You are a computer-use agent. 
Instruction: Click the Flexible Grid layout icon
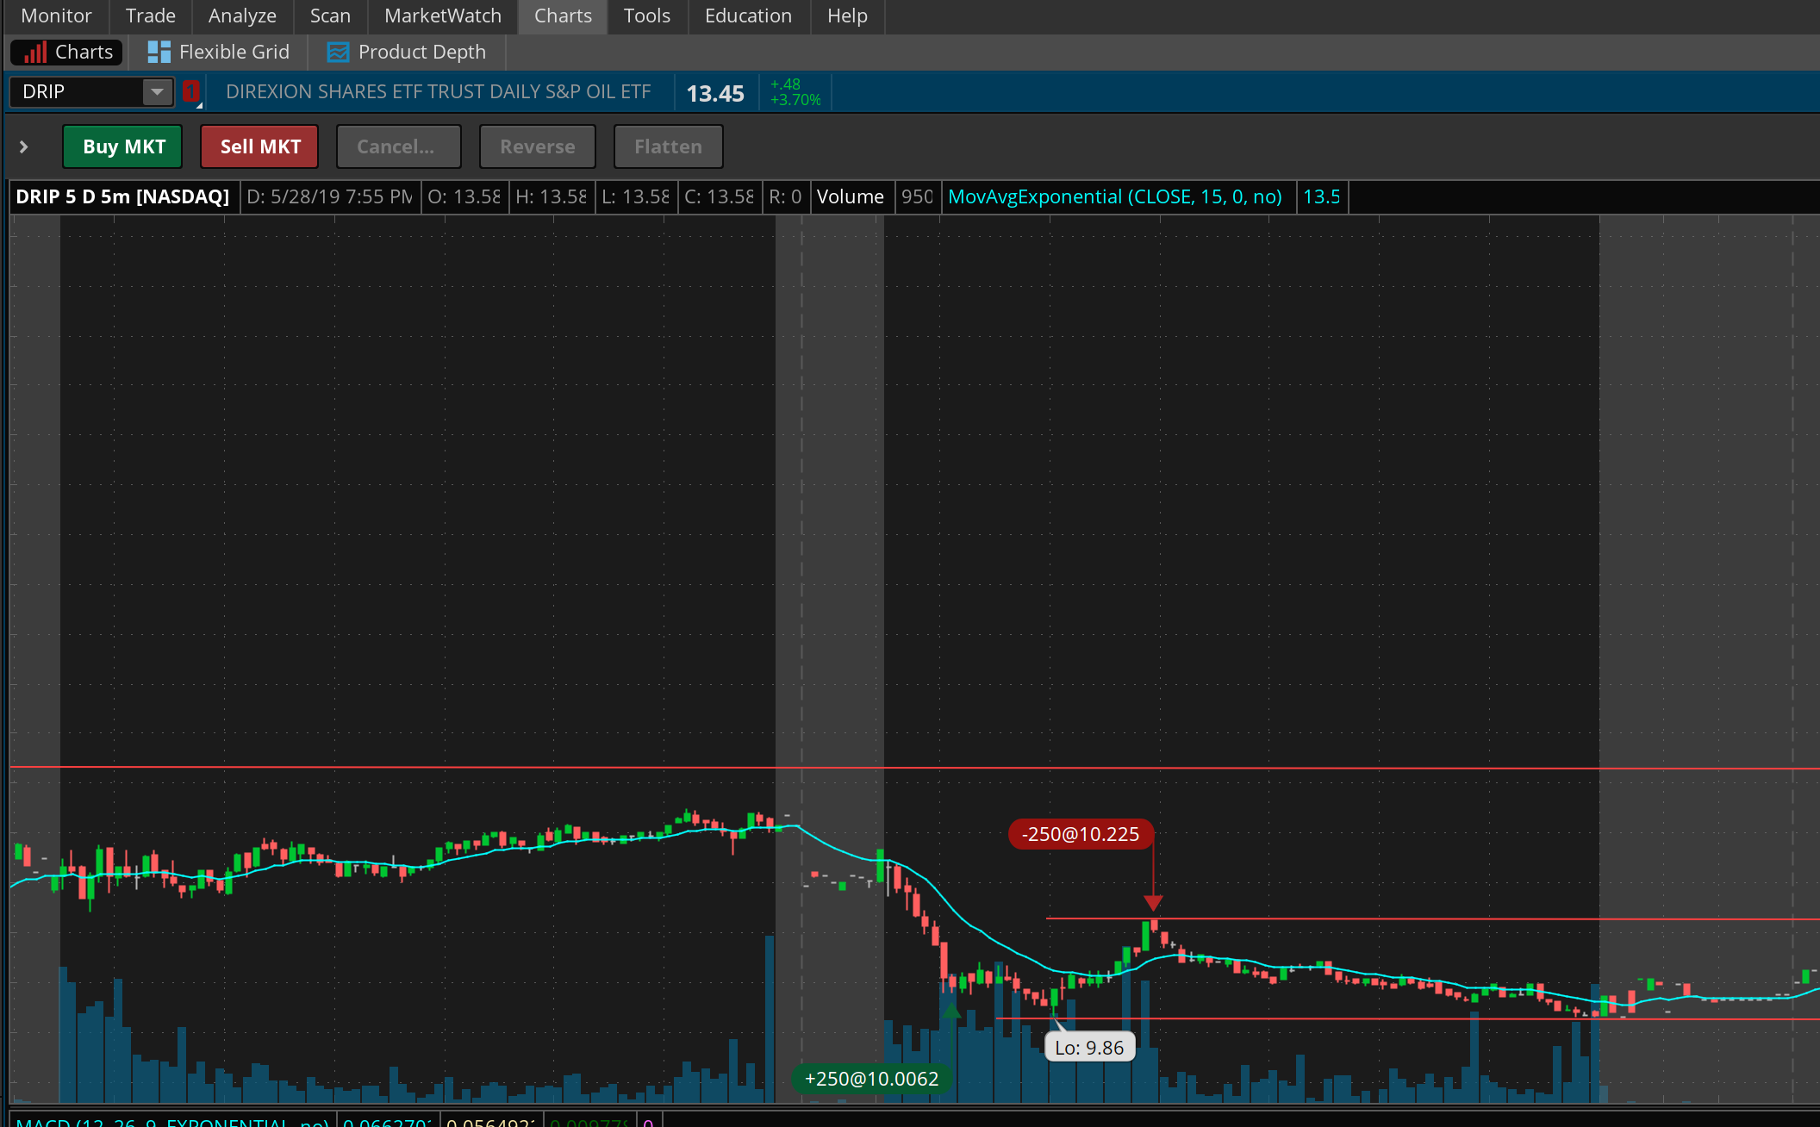(x=159, y=53)
